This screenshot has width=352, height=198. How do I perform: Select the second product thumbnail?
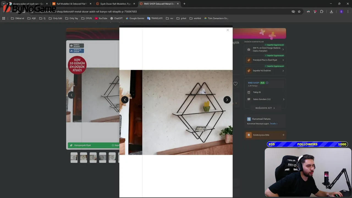84,158
